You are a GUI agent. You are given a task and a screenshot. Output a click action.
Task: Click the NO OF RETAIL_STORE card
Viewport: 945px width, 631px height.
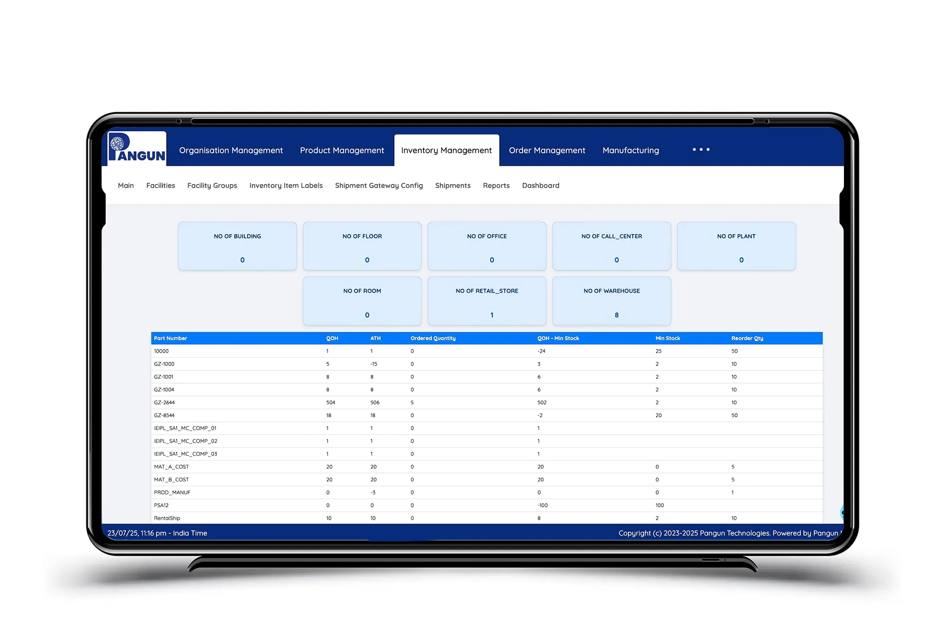pyautogui.click(x=487, y=301)
